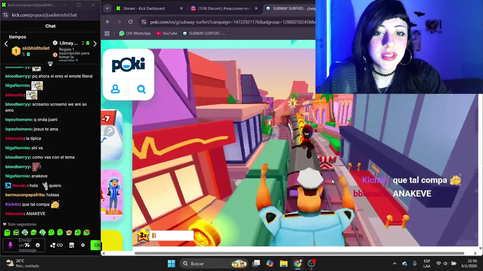The width and height of the screenshot is (483, 271).
Task: Open Windows Start menu
Action: [x=171, y=263]
